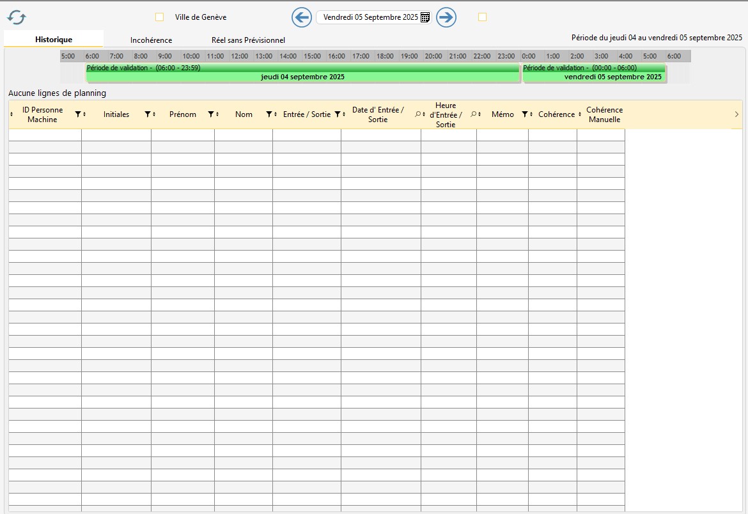Click the refresh arrows icon
The width and height of the screenshot is (748, 514).
[x=17, y=17]
